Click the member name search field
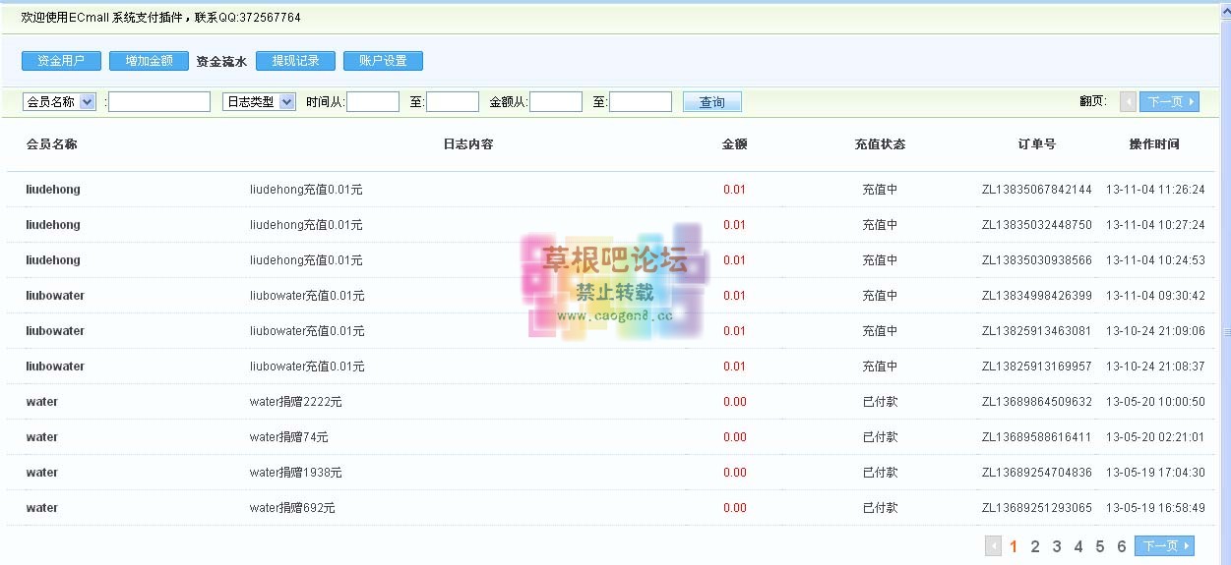Screen dimensions: 1231x565 (158, 102)
